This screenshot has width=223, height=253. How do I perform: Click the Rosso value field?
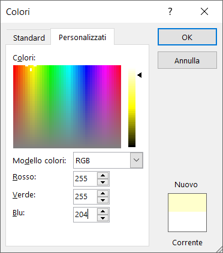pos(85,179)
